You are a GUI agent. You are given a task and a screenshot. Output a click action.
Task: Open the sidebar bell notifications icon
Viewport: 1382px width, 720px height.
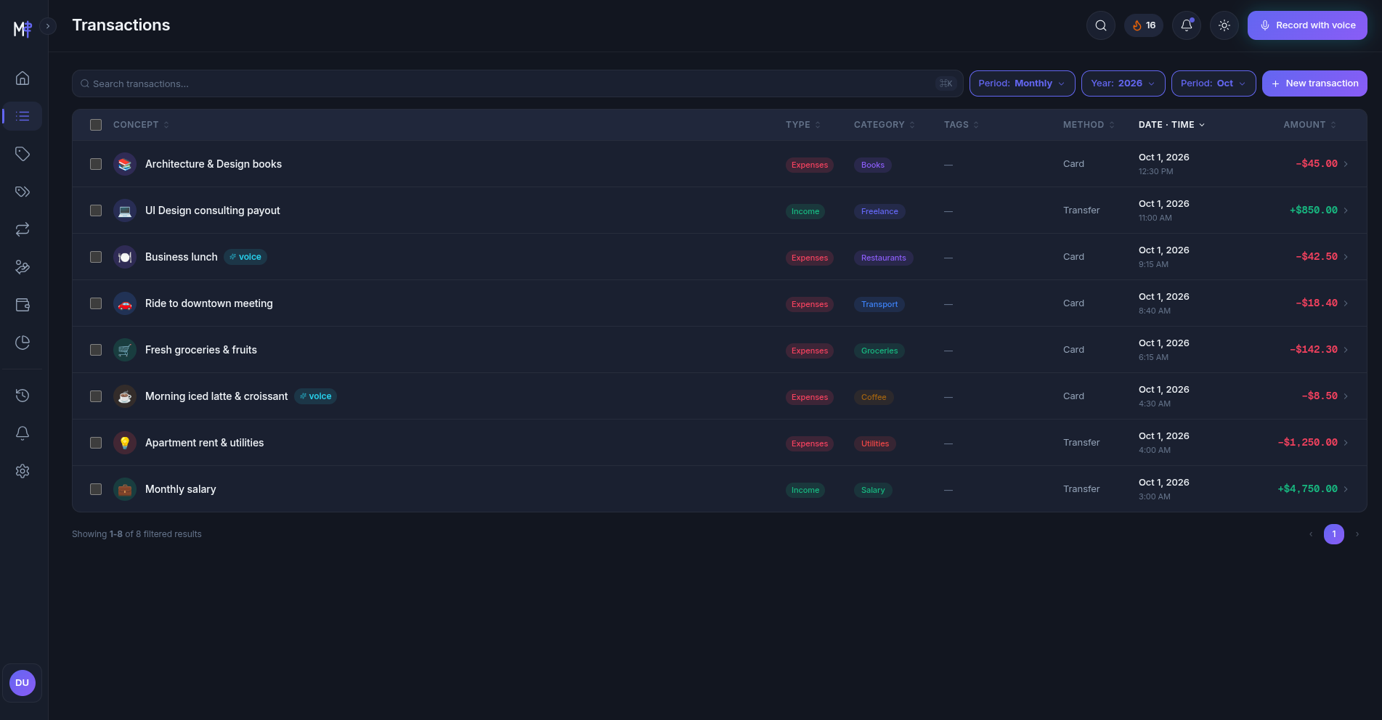[x=23, y=433]
